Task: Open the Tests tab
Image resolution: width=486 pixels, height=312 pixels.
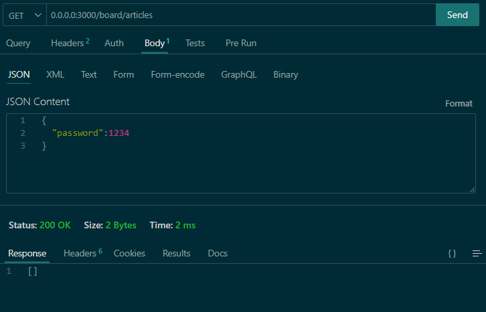Action: point(195,43)
